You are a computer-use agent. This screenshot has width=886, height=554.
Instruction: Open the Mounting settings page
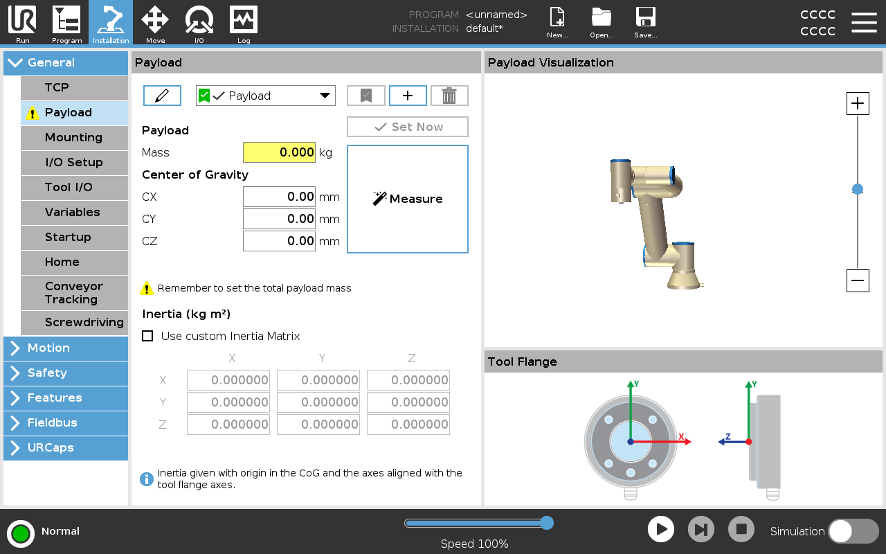(74, 137)
